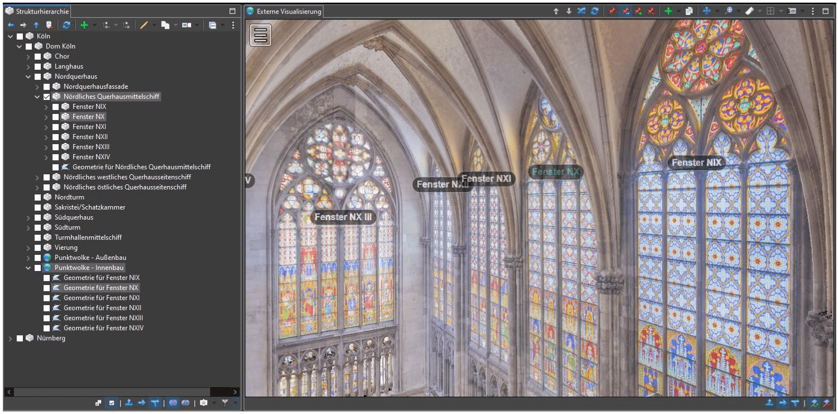
Task: Open the hamburger menu in the 3D viewer
Action: pos(261,35)
